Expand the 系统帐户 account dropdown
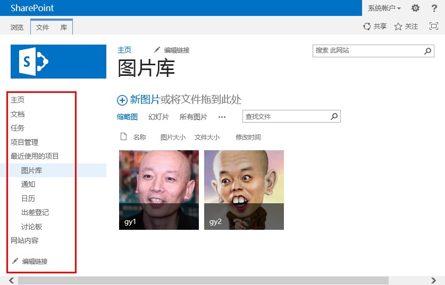Viewport: 445px width, 285px height. pos(384,8)
